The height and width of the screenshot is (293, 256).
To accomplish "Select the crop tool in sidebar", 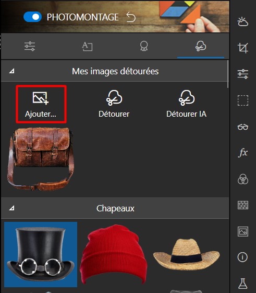I will coord(243,48).
